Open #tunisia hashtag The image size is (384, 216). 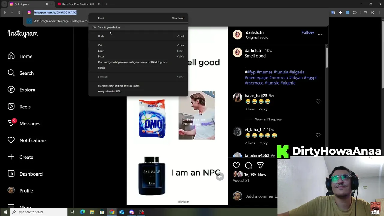(x=281, y=72)
